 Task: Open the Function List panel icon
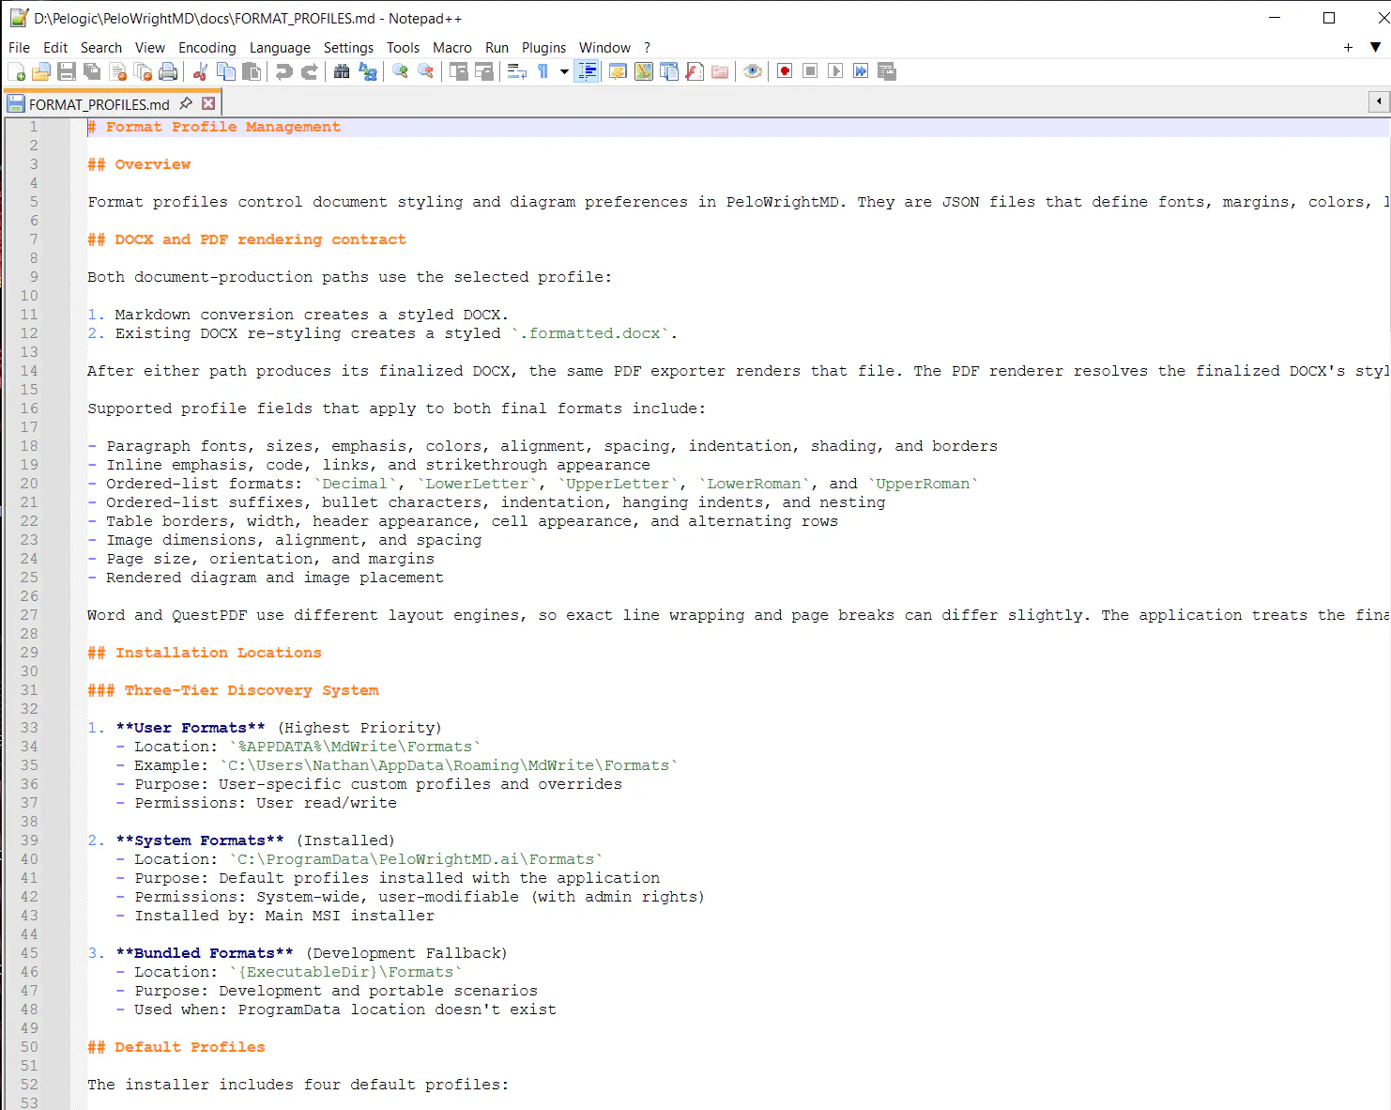[695, 71]
